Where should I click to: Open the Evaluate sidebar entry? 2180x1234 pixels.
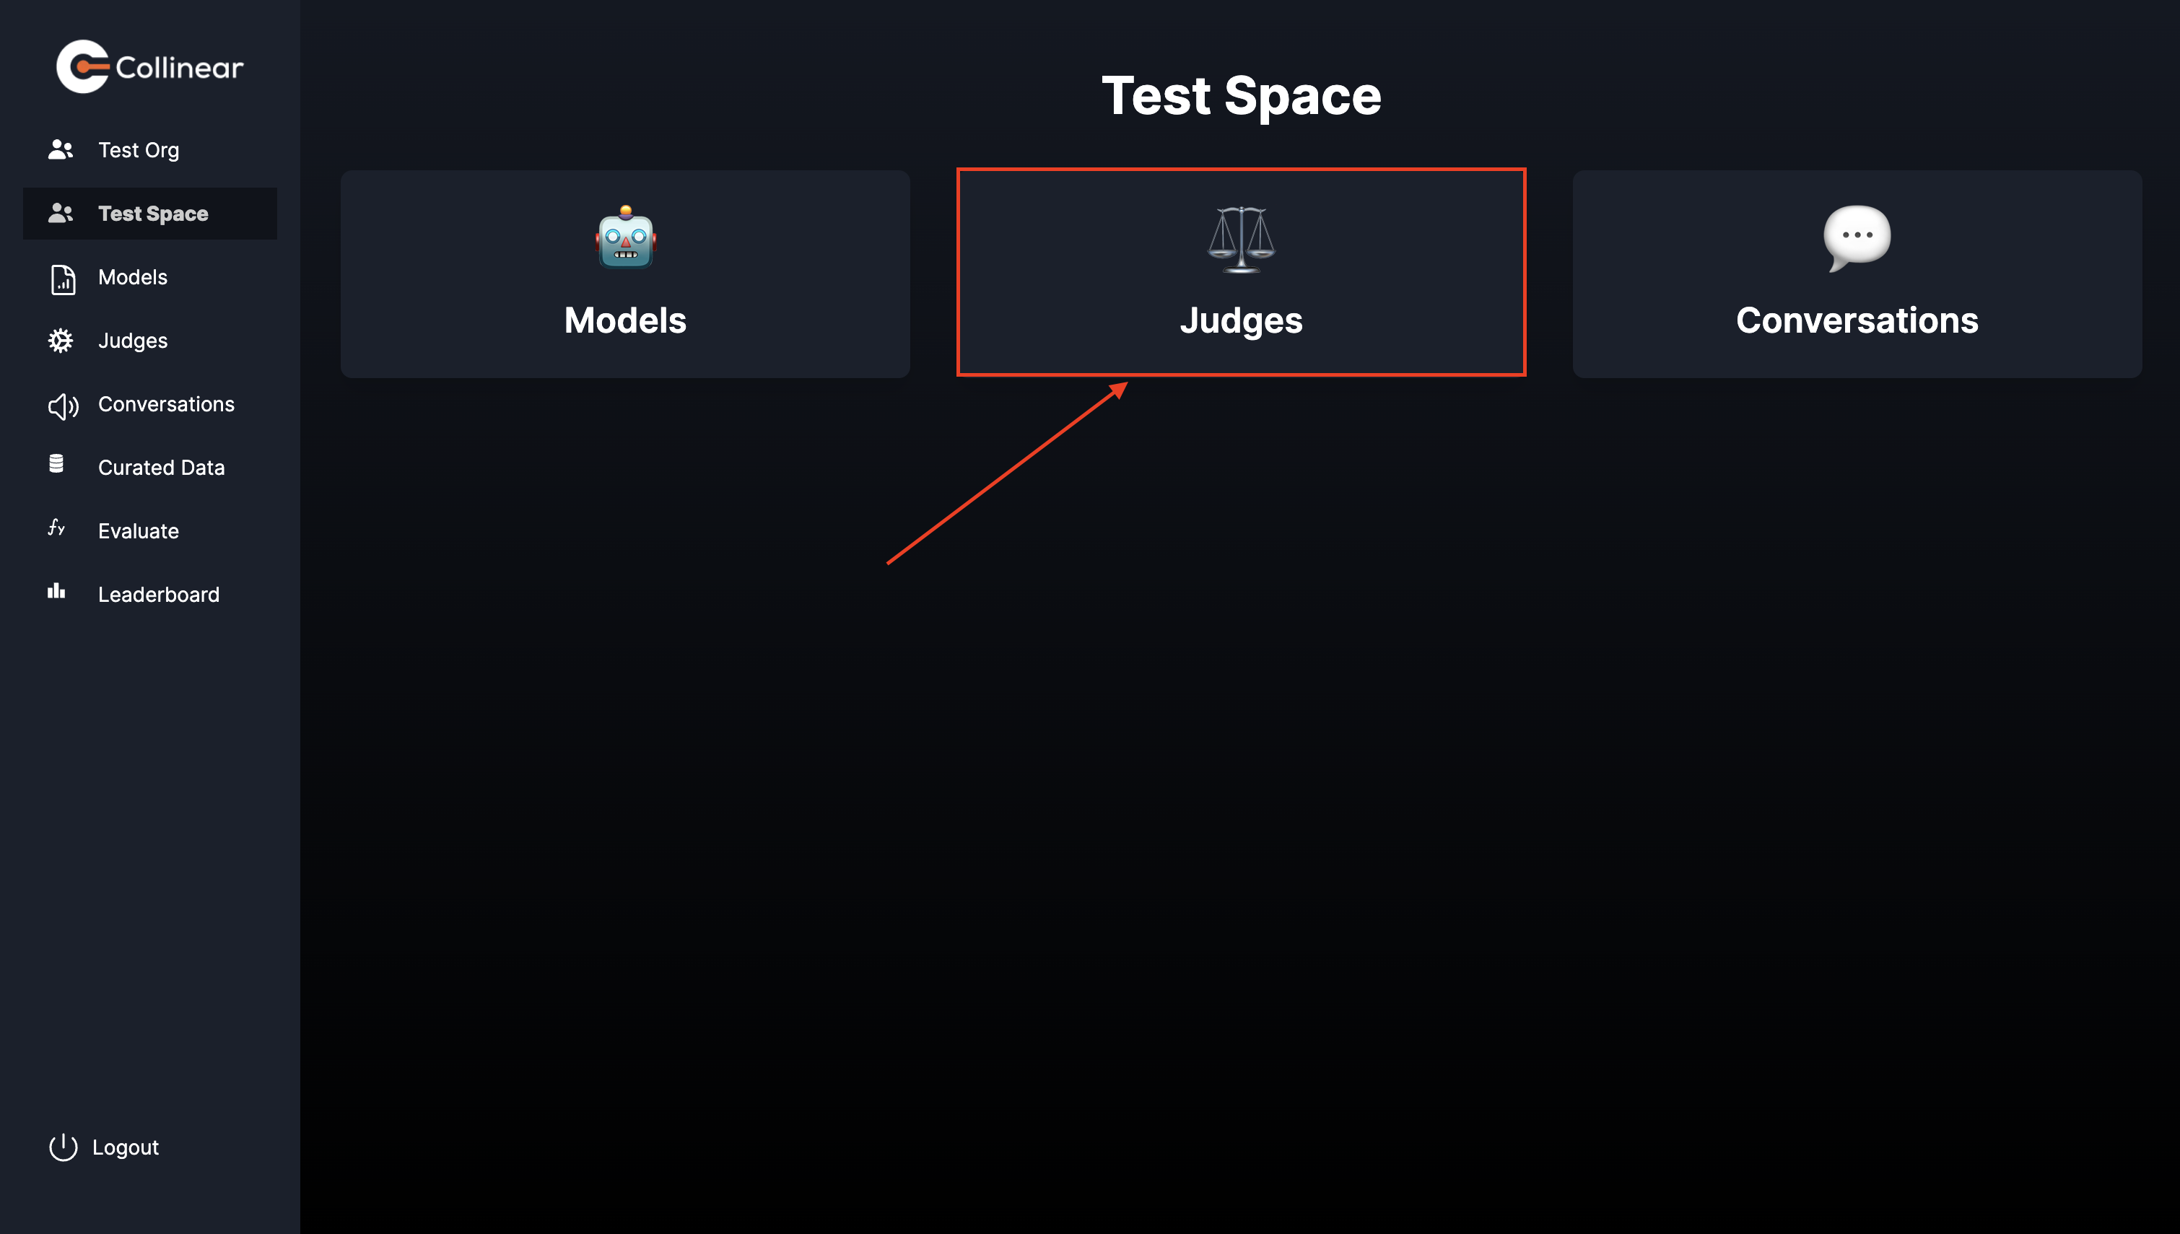(138, 531)
